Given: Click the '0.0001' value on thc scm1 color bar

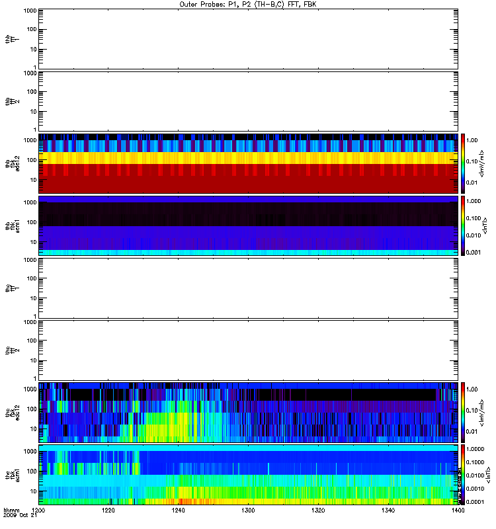Looking at the screenshot, I should (x=475, y=502).
